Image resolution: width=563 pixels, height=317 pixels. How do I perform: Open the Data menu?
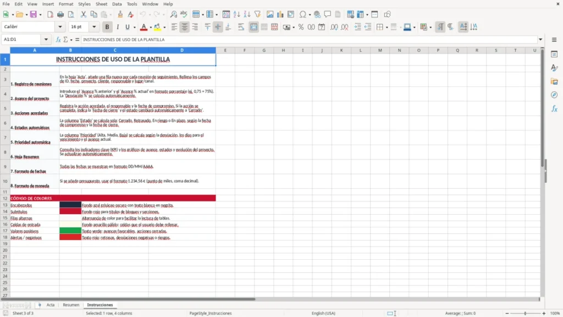[117, 4]
